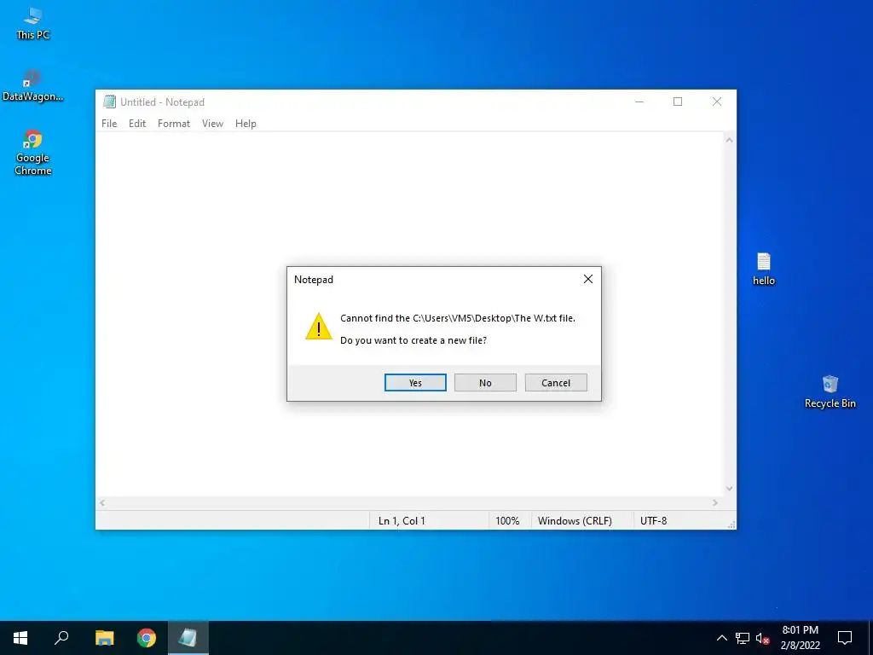Show hidden system tray icons

pos(721,638)
